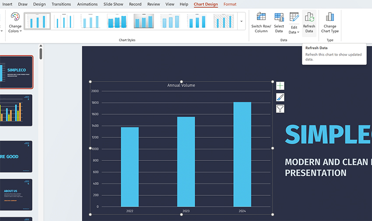Click the MODERN AND CLEAN subtitle text
Viewport: 372px width, 221px height.
click(x=328, y=167)
